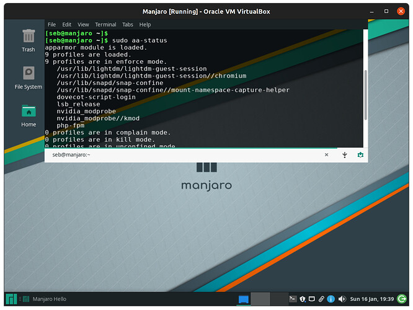
Task: Click the terminal vertical scrollbar handle
Action: [365, 95]
